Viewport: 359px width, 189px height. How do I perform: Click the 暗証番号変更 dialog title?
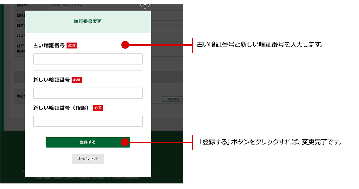tap(88, 22)
